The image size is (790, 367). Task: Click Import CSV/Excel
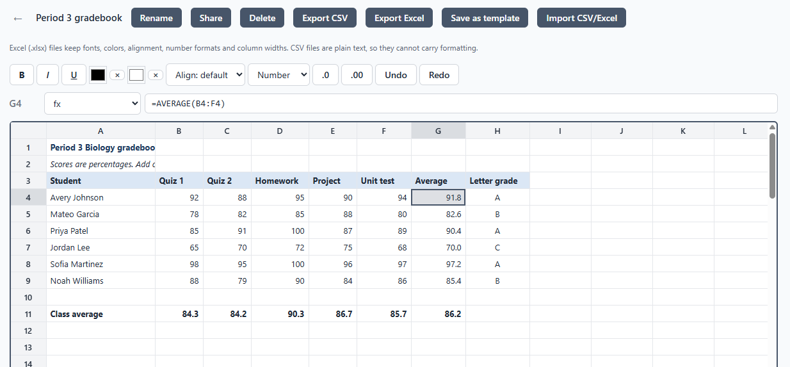581,18
